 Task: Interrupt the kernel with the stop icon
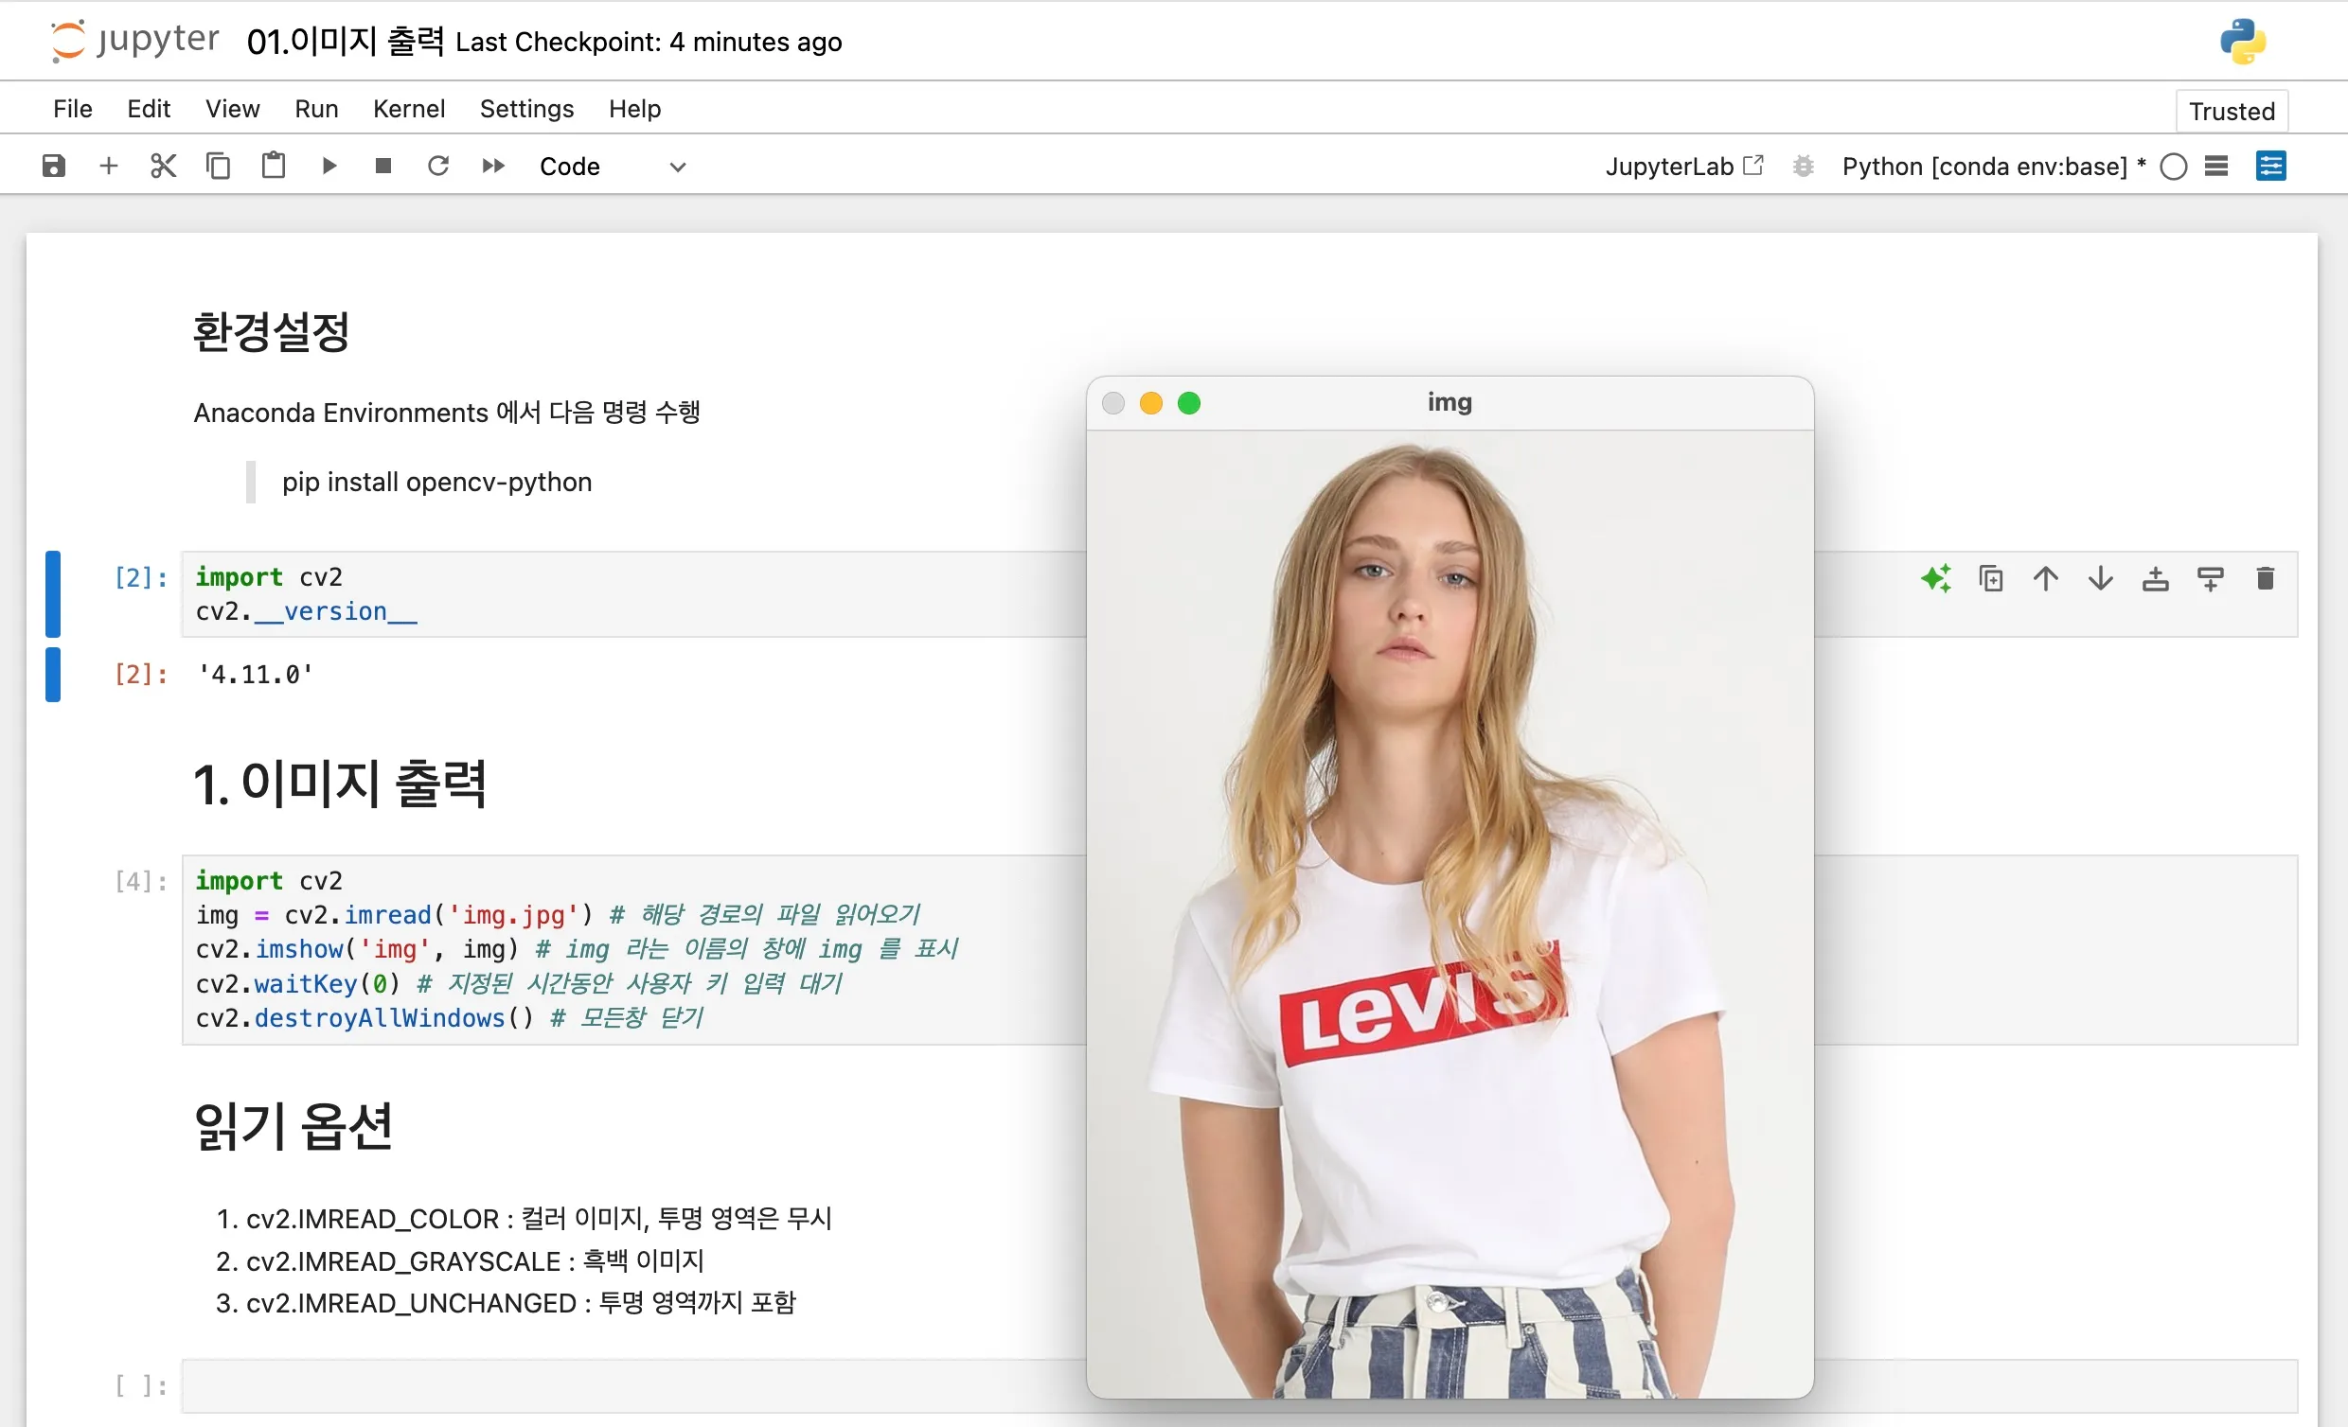tap(383, 166)
